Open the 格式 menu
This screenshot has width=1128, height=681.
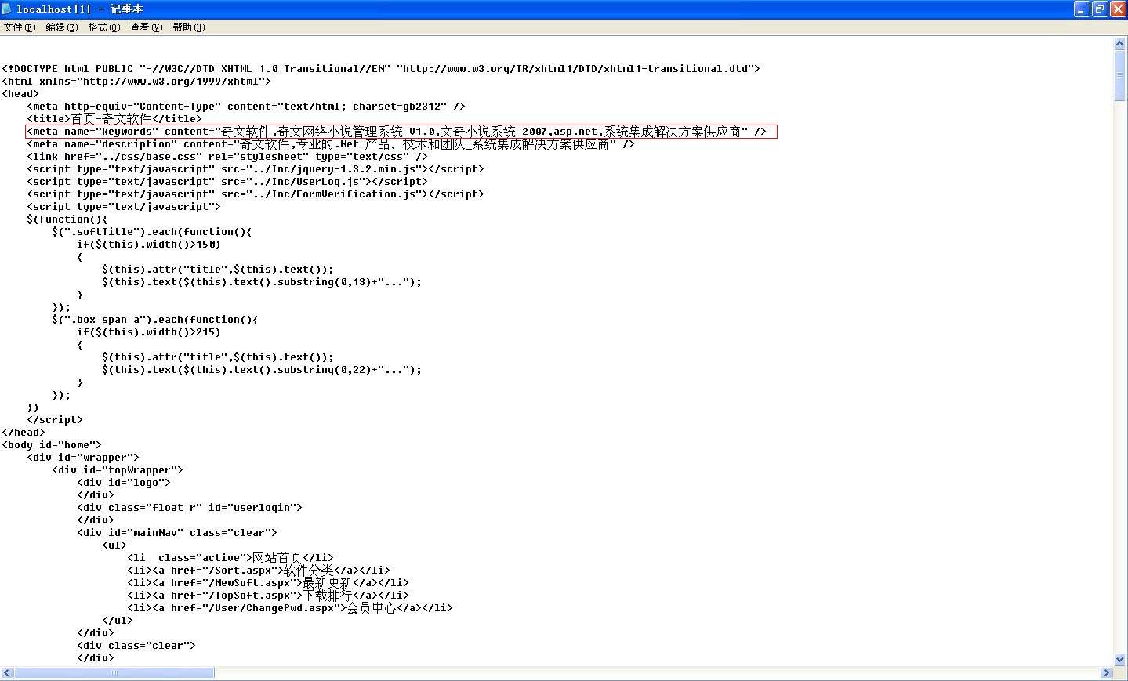click(104, 27)
